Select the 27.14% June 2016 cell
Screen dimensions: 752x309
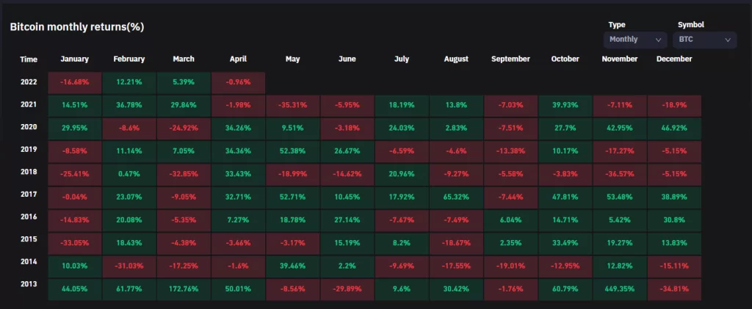(347, 219)
